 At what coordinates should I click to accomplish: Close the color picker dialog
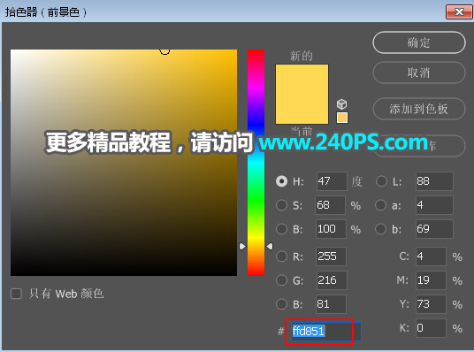[459, 12]
